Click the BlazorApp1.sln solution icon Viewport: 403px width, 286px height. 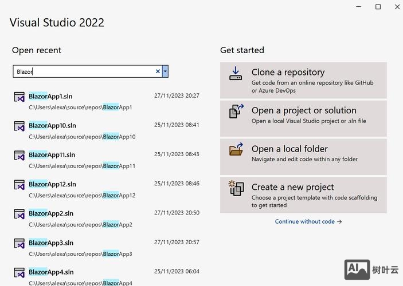pyautogui.click(x=19, y=97)
